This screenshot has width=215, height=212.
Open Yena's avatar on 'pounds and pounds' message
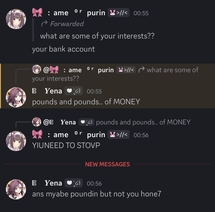pos(16,97)
